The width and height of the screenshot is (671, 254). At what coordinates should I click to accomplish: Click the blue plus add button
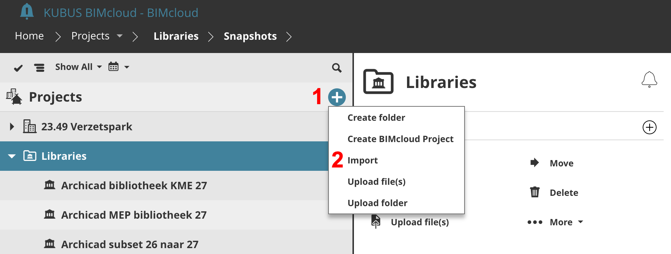click(337, 97)
